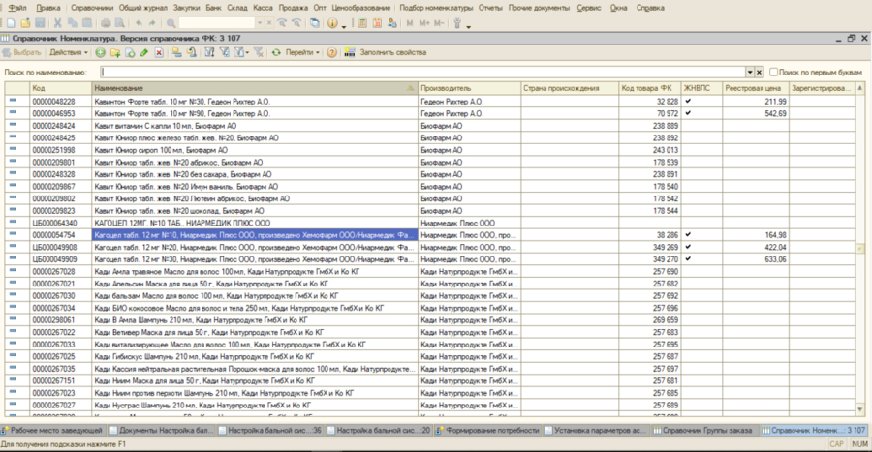Focus the 'Поиск по наименованию' input field
The image size is (872, 452).
422,73
